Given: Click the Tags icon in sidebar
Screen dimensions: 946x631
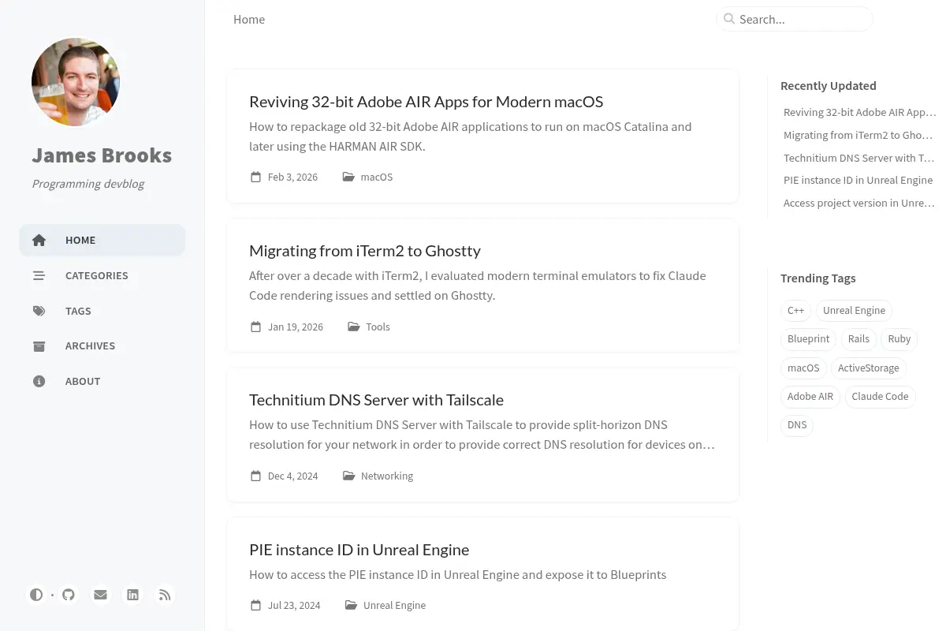Looking at the screenshot, I should click(x=39, y=311).
